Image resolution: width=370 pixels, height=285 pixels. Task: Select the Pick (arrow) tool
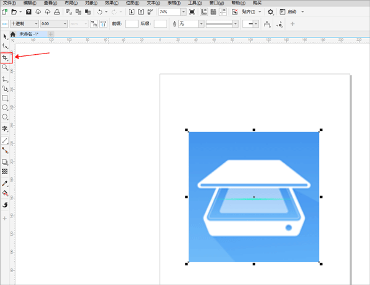tap(5, 37)
